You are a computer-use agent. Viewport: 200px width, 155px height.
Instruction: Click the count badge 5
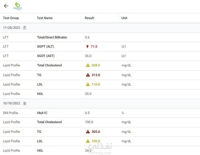pyautogui.click(x=25, y=103)
